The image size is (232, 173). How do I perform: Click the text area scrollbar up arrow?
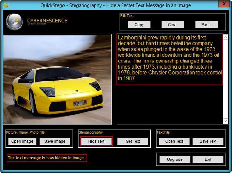pos(225,37)
